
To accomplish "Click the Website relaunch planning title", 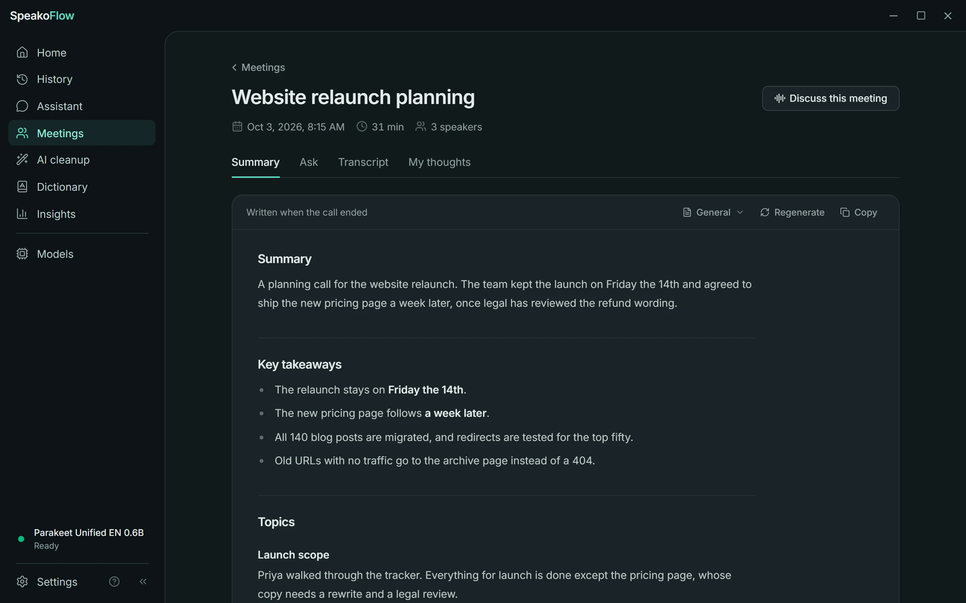I will (x=353, y=97).
